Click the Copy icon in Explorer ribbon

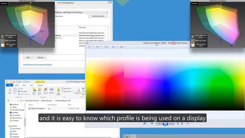click(9, 91)
